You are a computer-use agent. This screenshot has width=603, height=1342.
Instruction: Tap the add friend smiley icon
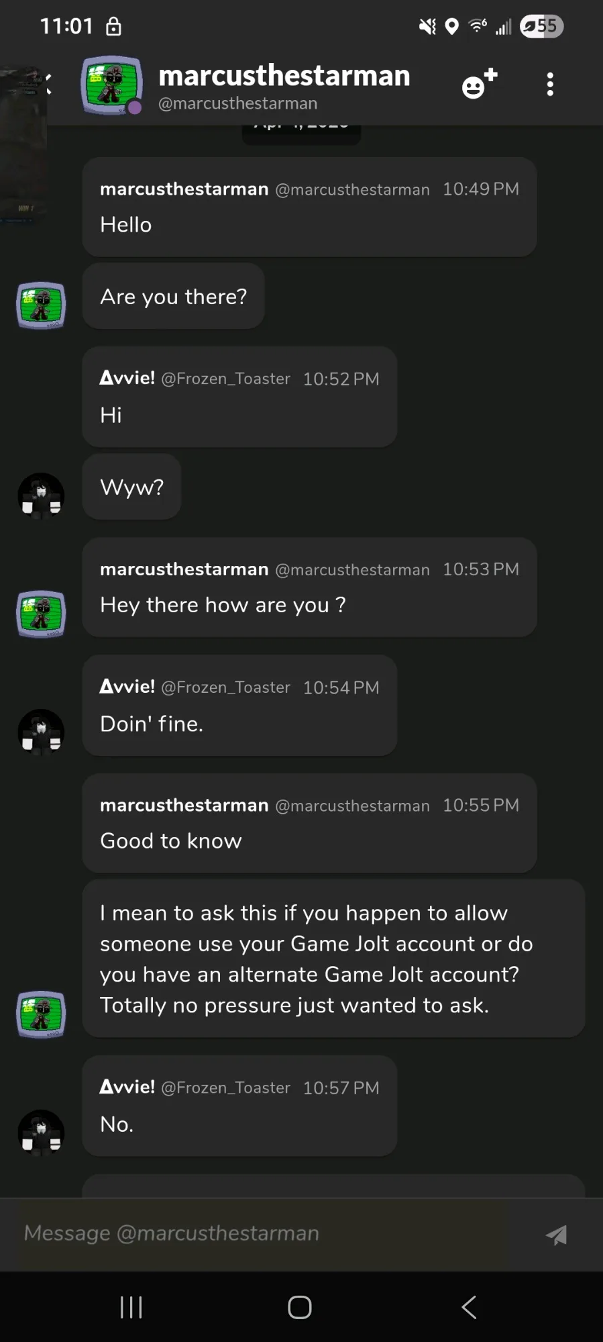[x=479, y=85]
